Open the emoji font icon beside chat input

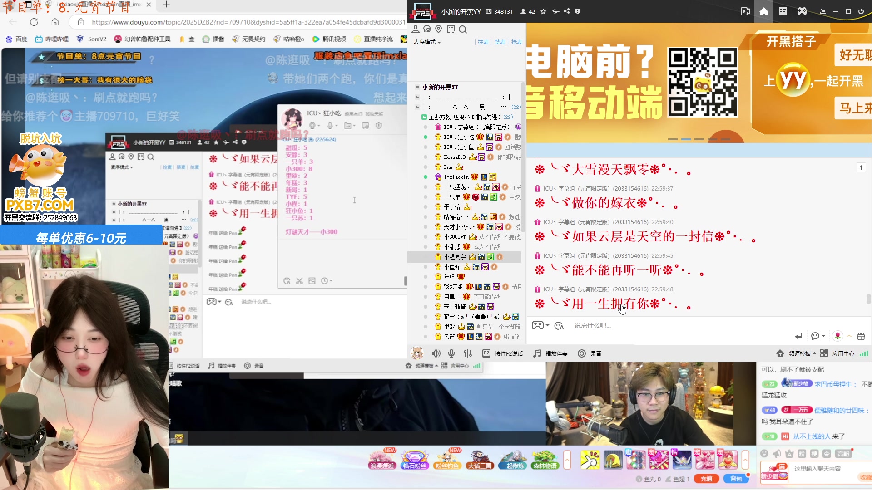click(559, 326)
